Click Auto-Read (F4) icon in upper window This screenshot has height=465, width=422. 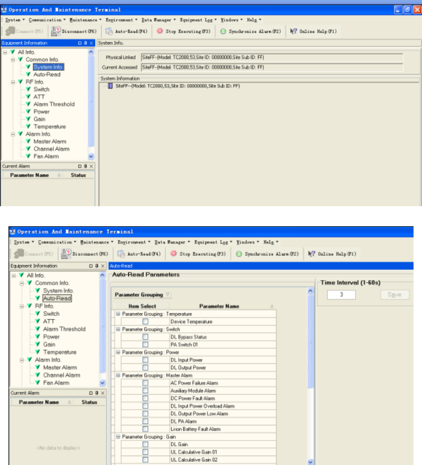[109, 31]
